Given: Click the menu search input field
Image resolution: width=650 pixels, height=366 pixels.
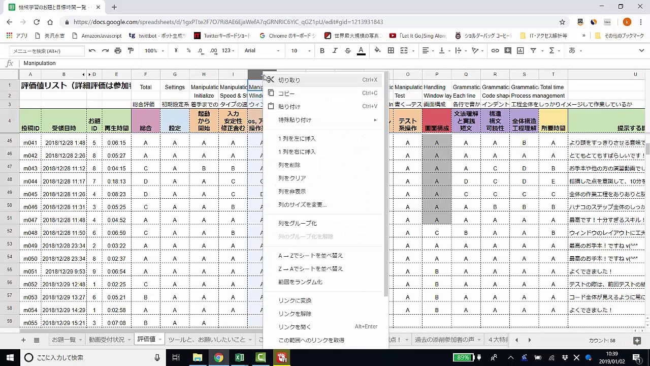Looking at the screenshot, I should (x=47, y=51).
